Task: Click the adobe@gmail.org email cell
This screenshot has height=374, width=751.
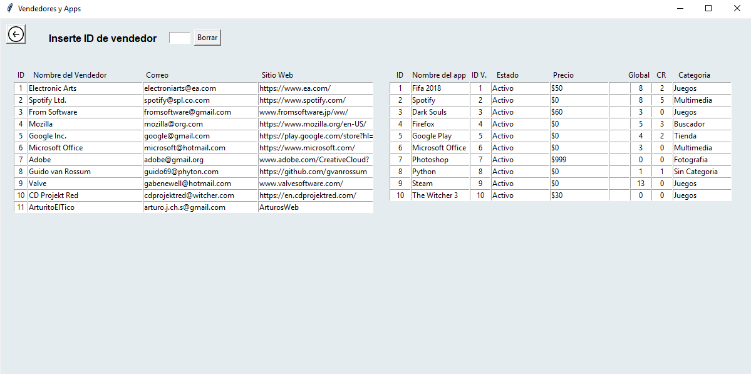Action: [200, 160]
